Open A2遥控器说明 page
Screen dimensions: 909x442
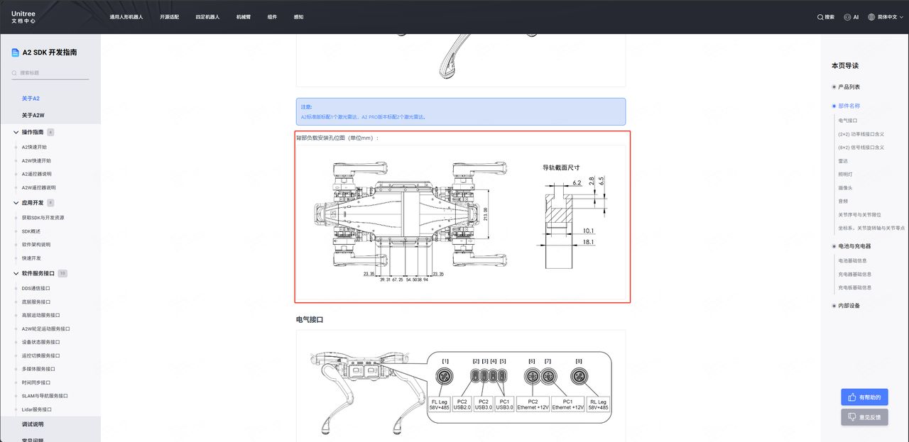36,174
